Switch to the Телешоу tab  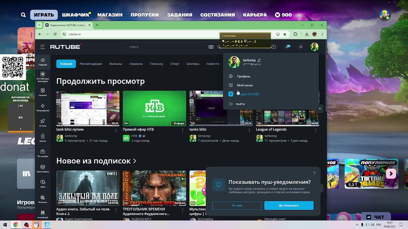point(156,64)
